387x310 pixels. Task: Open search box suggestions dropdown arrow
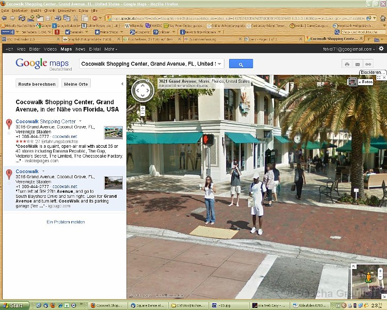(x=219, y=64)
